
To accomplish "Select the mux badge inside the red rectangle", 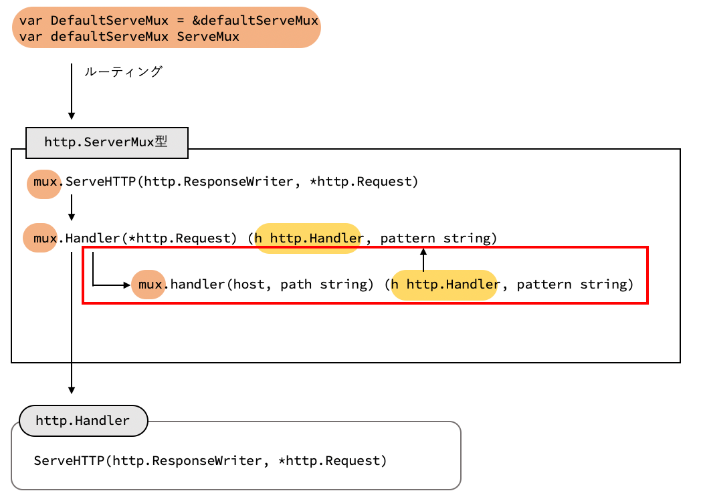I will click(x=148, y=284).
